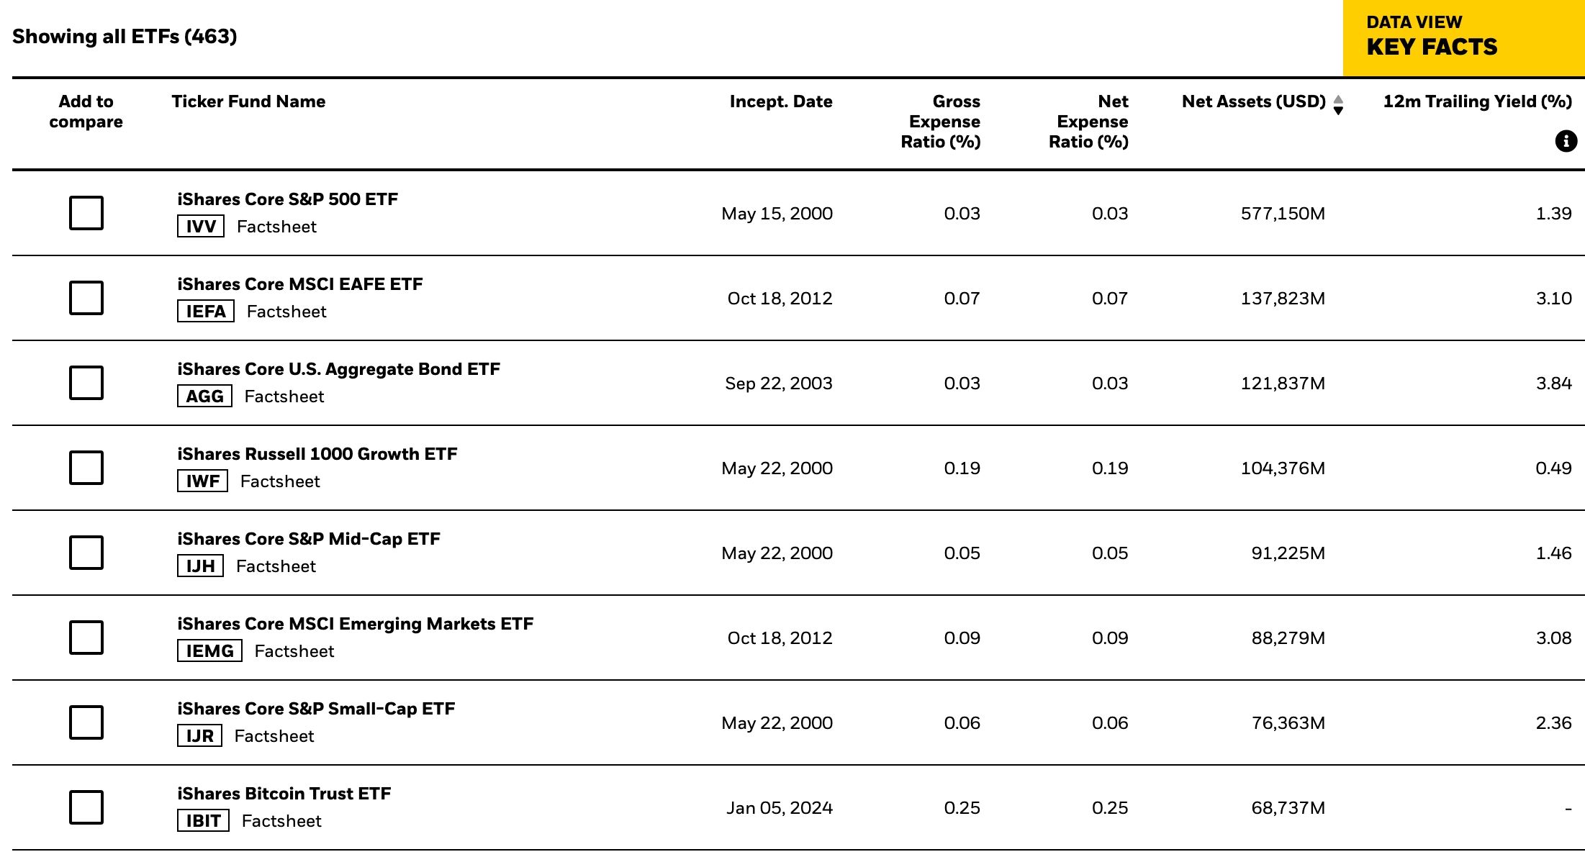Open Factsheet for IJR Small-Cap ETF

tap(274, 736)
